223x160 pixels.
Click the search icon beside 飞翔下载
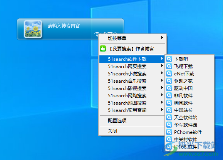(x=169, y=66)
